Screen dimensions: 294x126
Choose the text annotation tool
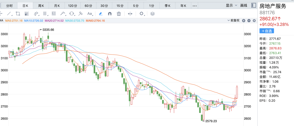90,13
